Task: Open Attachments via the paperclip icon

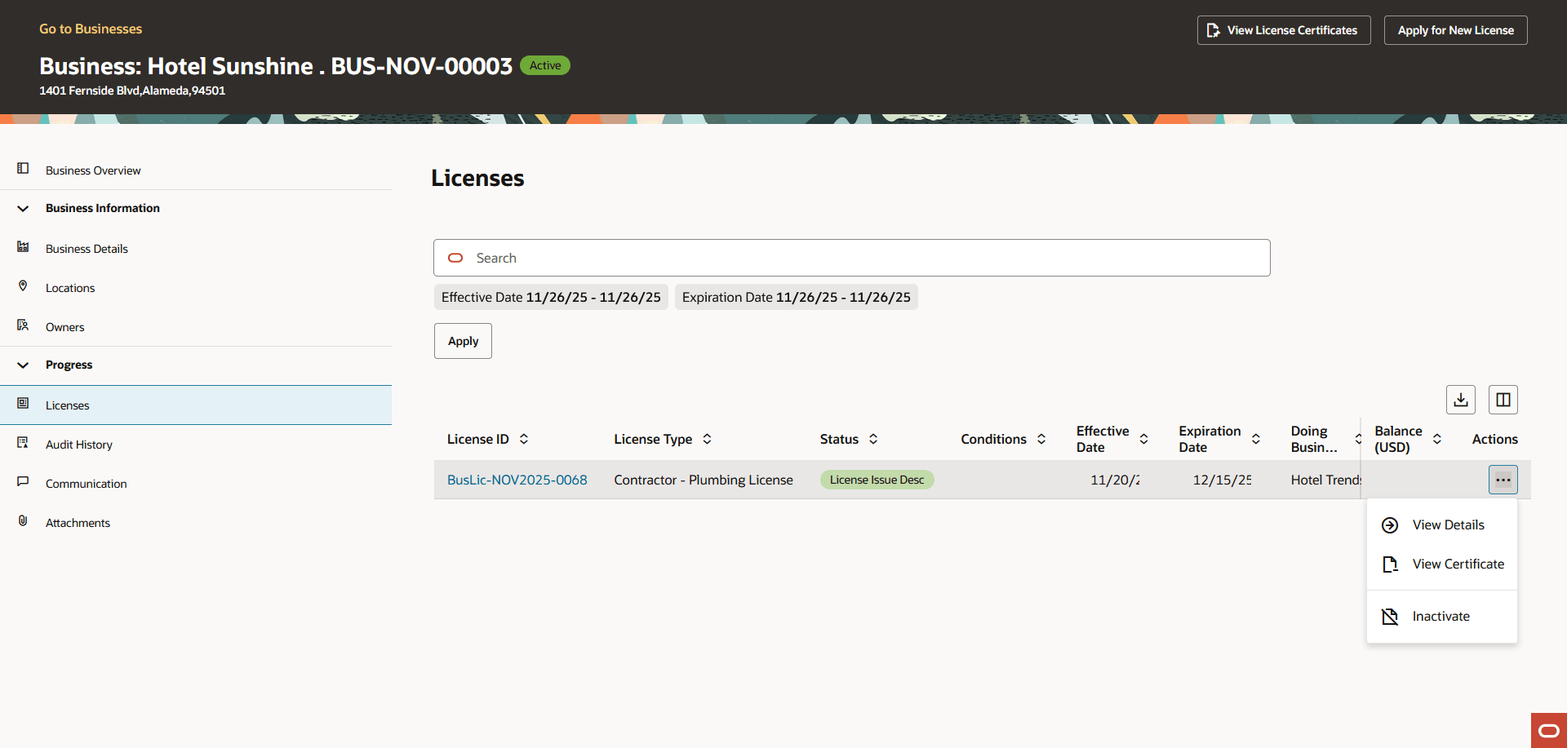Action: pyautogui.click(x=22, y=522)
